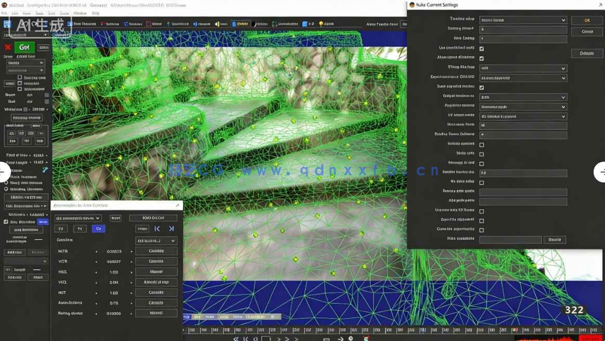Image resolution: width=605 pixels, height=341 pixels.
Task: Click the green Gpl tool icon
Action: click(x=24, y=46)
